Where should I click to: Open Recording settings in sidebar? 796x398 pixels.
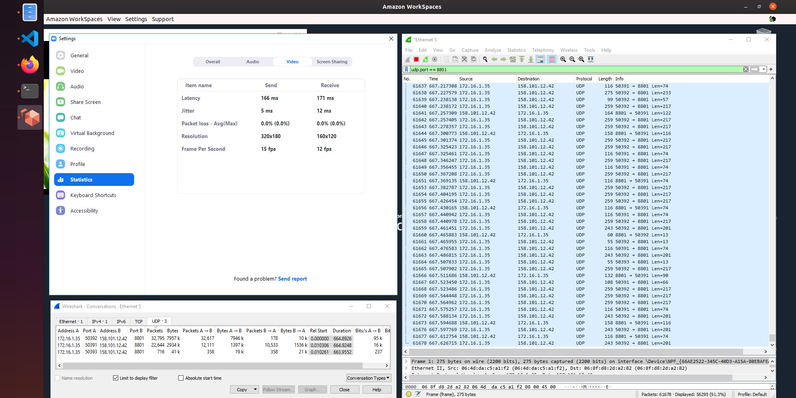[94, 149]
